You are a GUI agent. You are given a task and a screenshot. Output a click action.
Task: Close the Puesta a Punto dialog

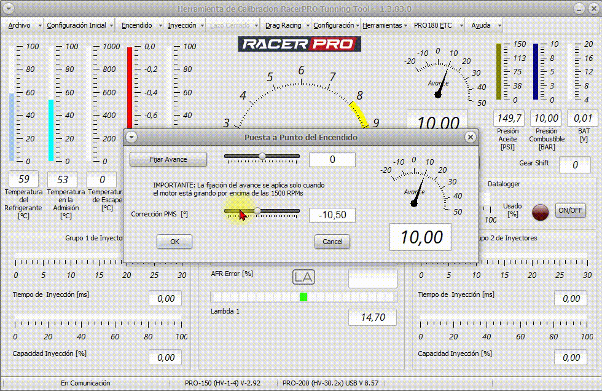[470, 137]
